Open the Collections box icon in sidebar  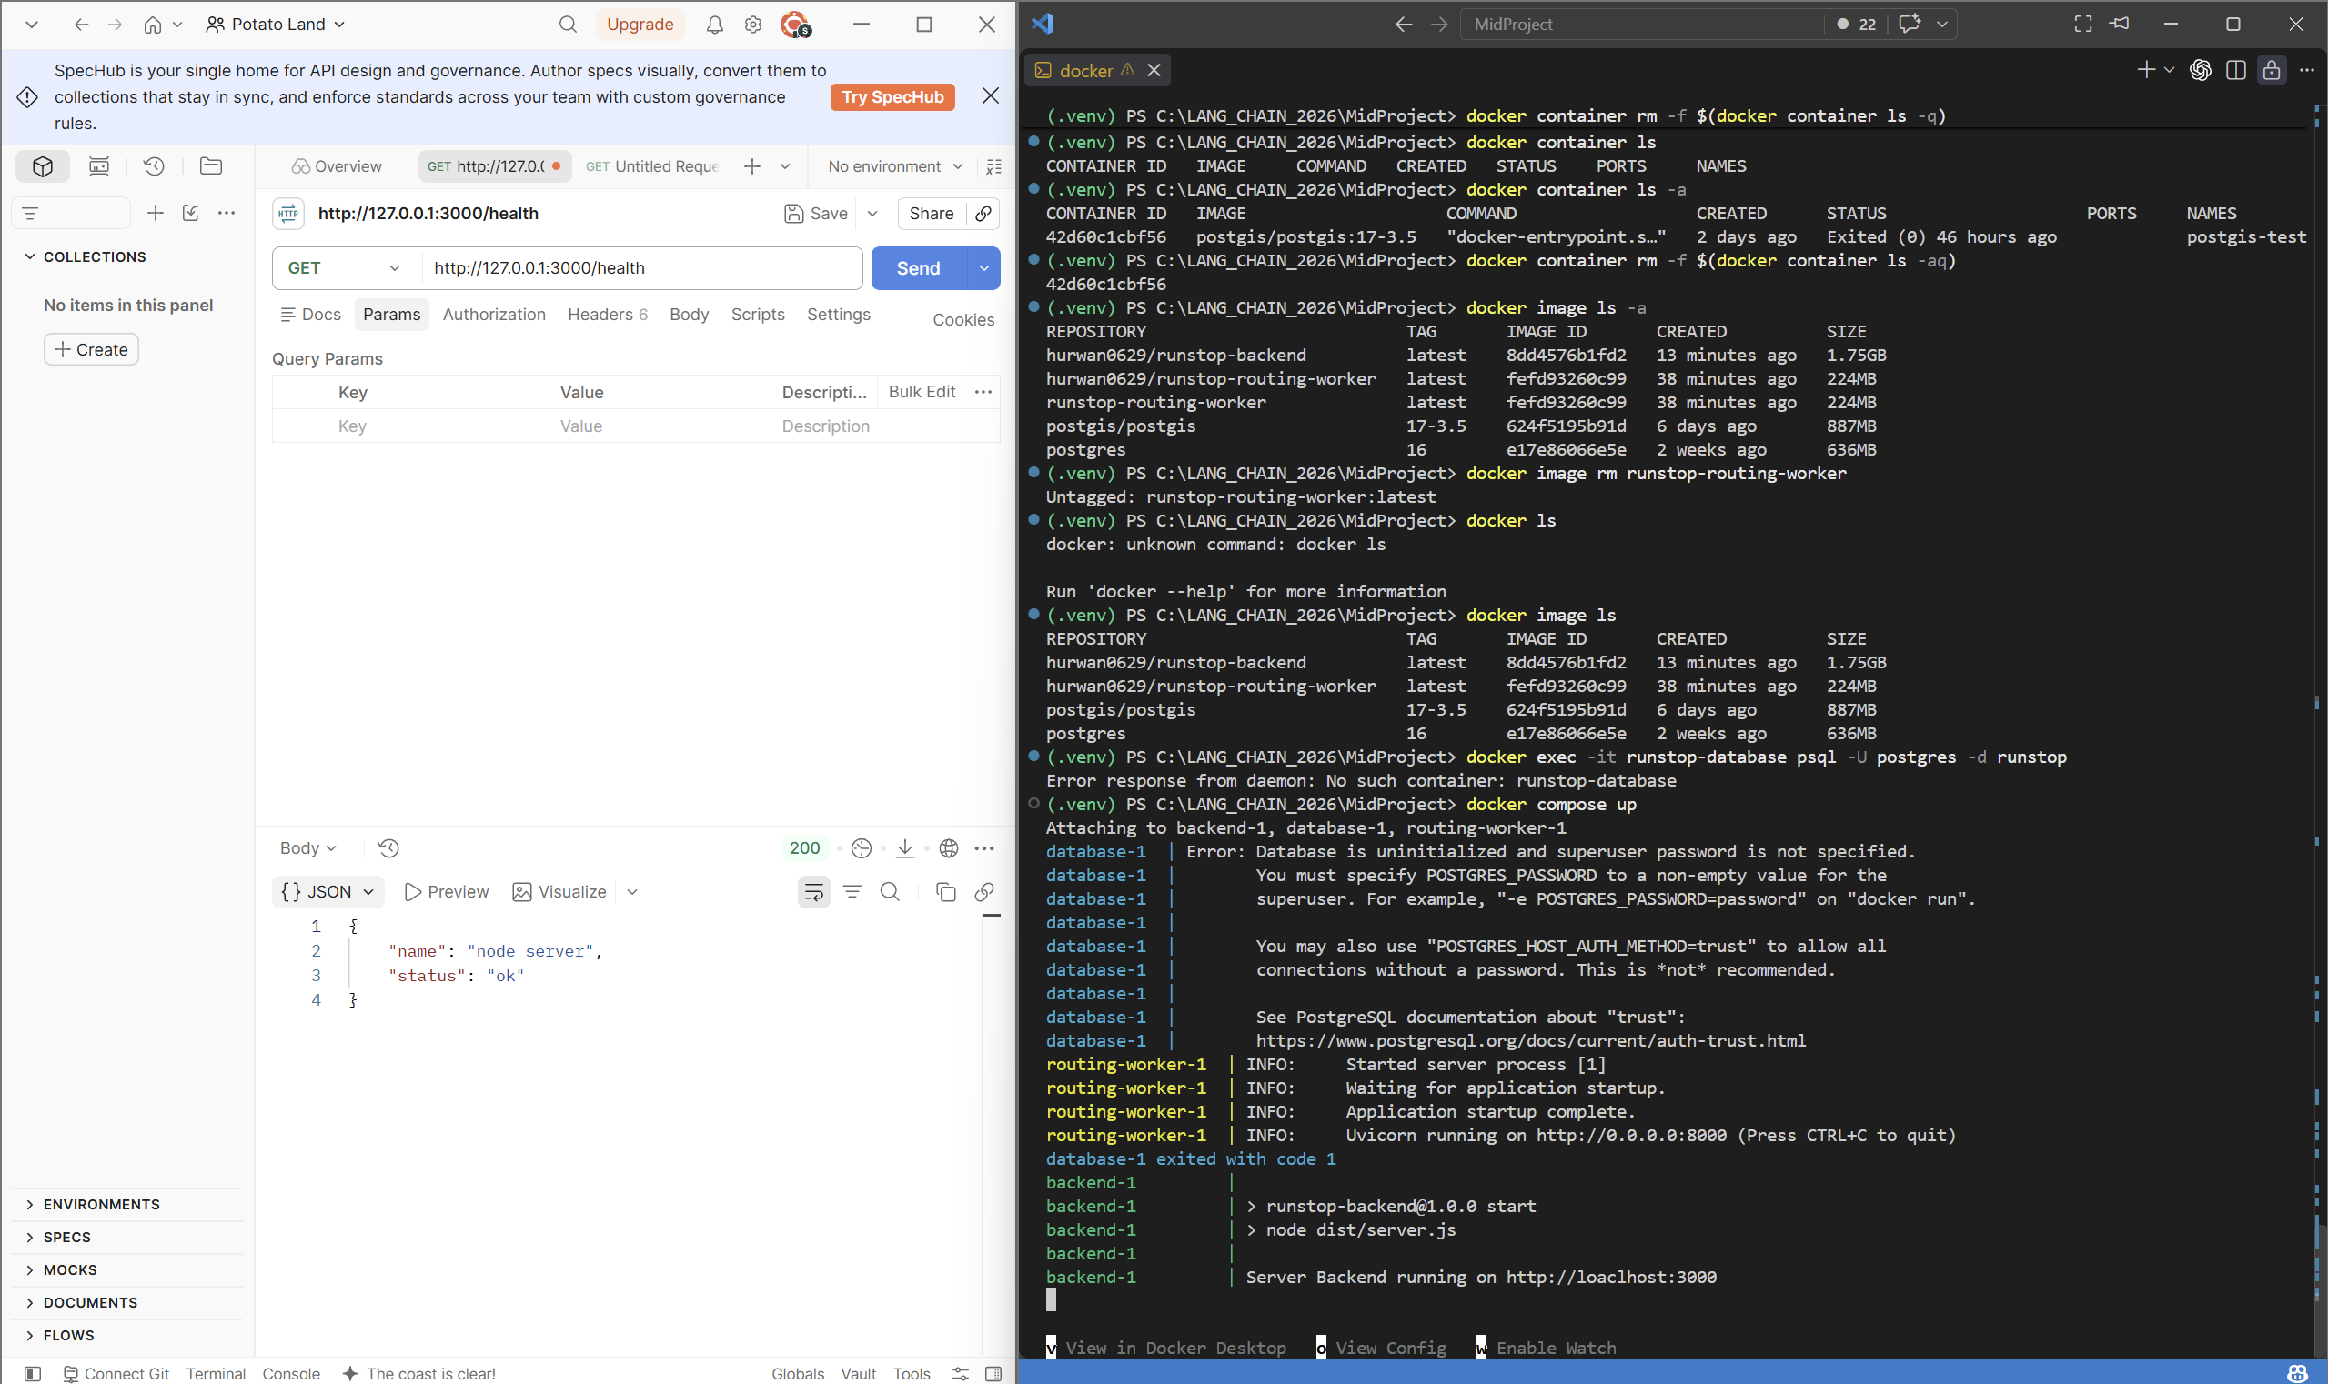(x=42, y=166)
